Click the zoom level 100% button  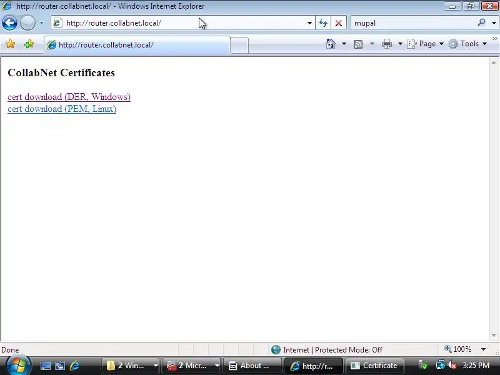pos(458,349)
